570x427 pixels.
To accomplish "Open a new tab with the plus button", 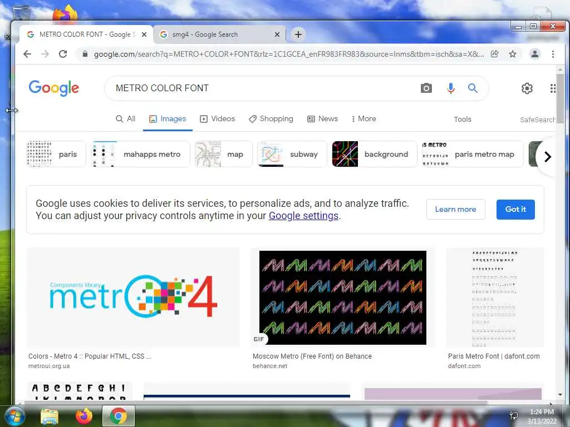I will click(x=298, y=34).
